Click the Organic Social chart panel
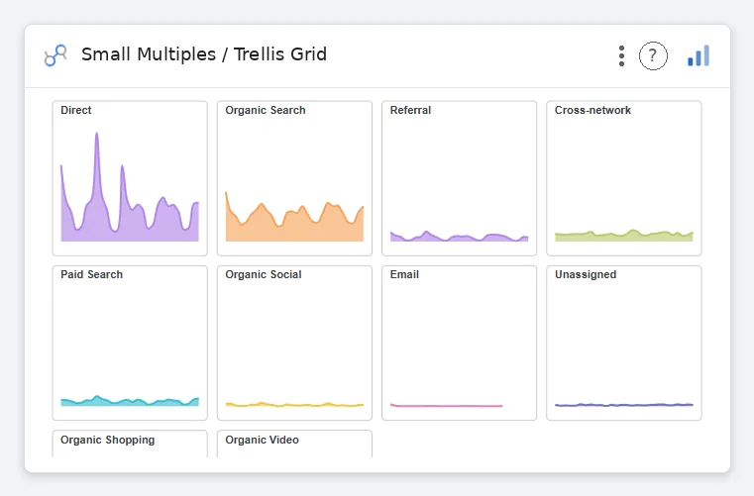The image size is (754, 496). (x=294, y=343)
